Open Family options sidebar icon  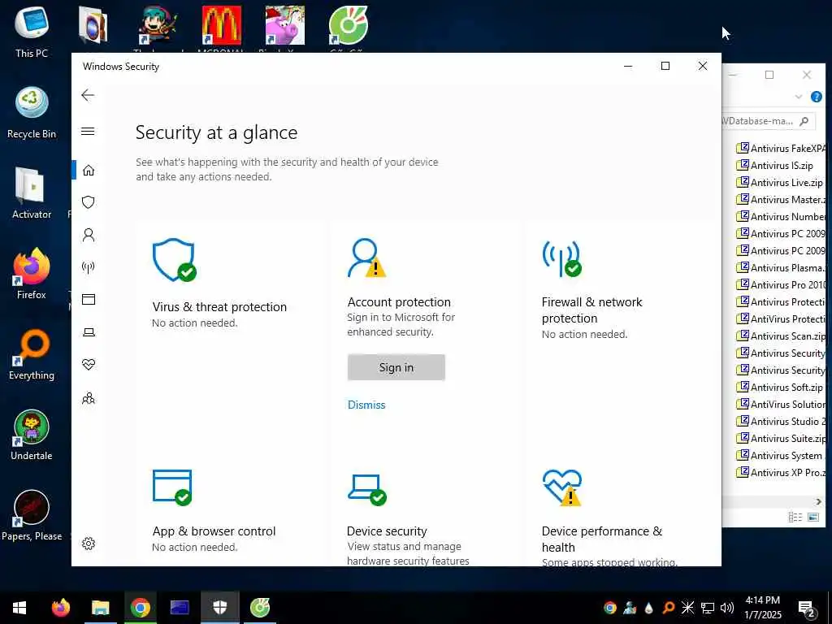coord(89,398)
